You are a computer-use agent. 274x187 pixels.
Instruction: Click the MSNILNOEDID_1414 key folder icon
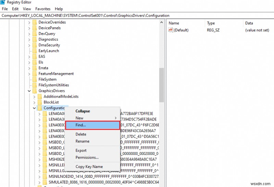(45, 176)
